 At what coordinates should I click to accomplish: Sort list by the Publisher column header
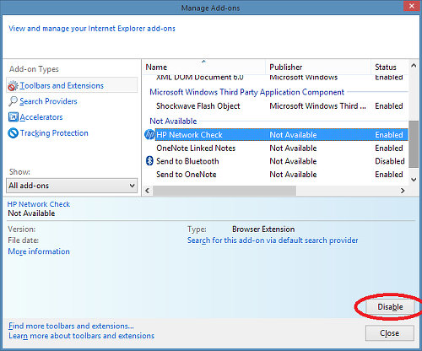tap(318, 67)
